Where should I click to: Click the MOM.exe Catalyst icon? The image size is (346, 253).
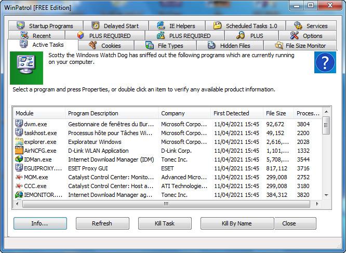19,177
